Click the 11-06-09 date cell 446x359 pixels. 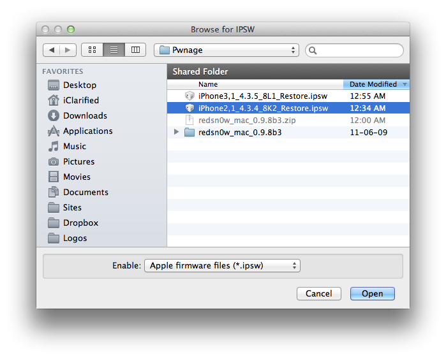(x=368, y=133)
